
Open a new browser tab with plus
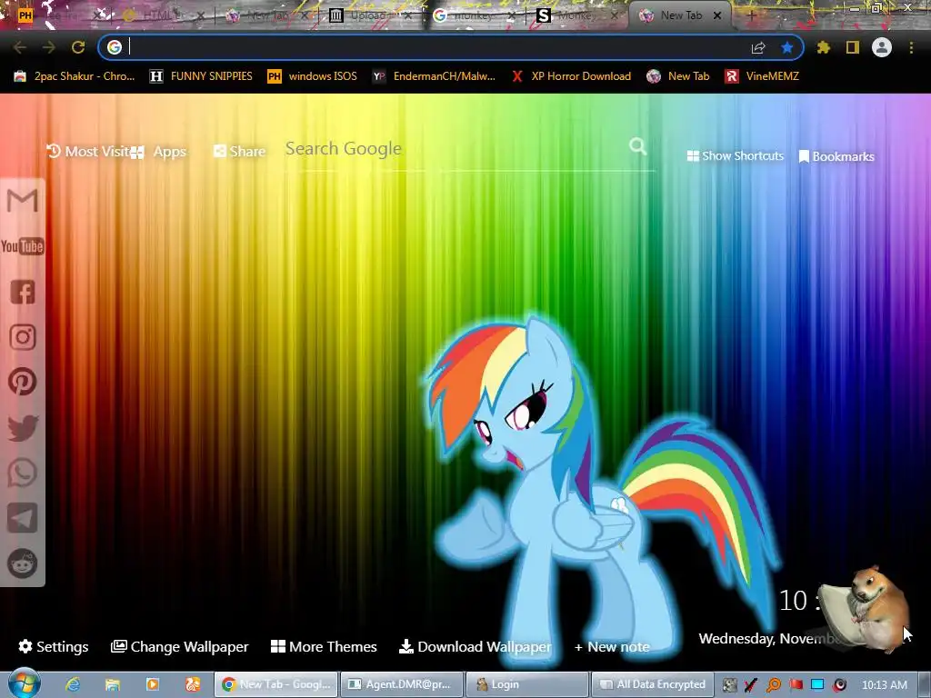[x=751, y=16]
